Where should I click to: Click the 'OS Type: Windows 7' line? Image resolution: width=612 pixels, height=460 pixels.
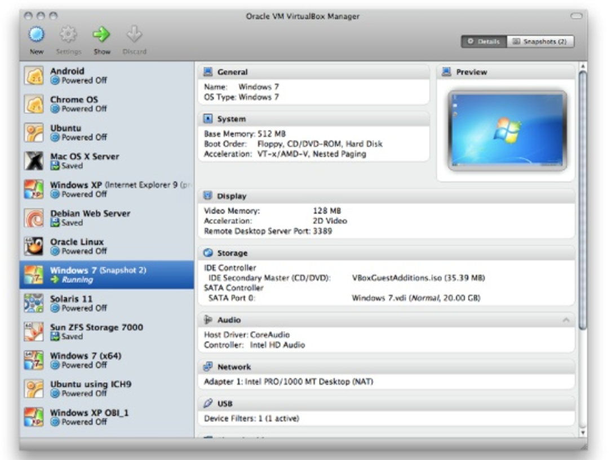pyautogui.click(x=241, y=97)
